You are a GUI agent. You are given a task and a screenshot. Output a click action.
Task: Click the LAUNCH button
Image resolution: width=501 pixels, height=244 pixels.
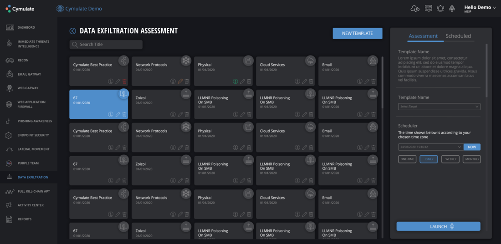coord(438,226)
